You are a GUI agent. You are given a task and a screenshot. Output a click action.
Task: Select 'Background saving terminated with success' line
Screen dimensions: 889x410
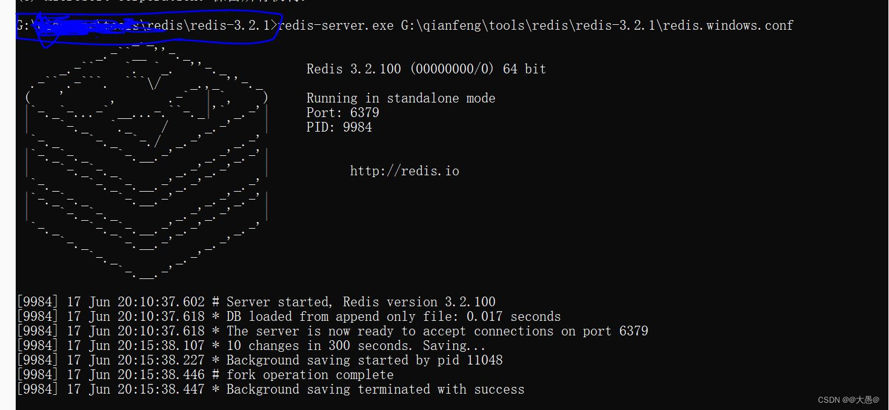(271, 389)
